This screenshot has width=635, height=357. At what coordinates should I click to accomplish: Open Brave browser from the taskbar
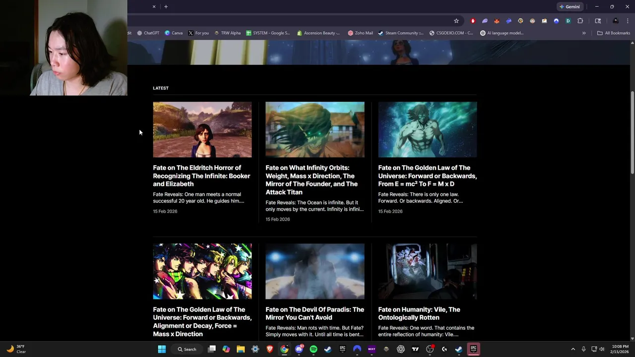(269, 349)
